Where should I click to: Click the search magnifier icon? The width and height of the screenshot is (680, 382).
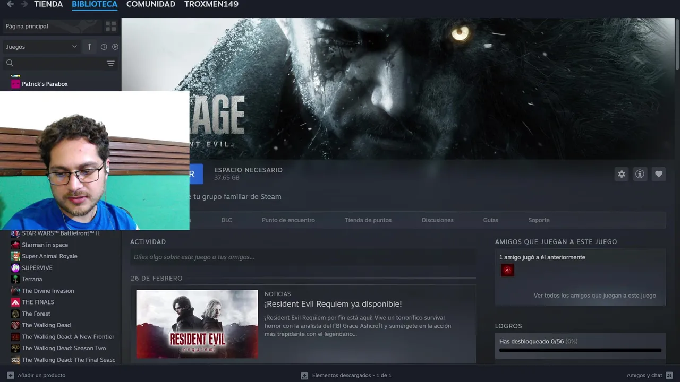click(10, 63)
